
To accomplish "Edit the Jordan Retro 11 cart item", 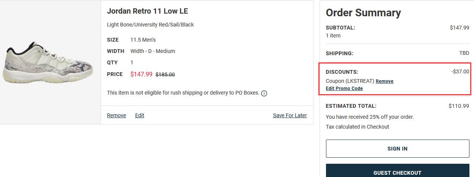I will [140, 115].
